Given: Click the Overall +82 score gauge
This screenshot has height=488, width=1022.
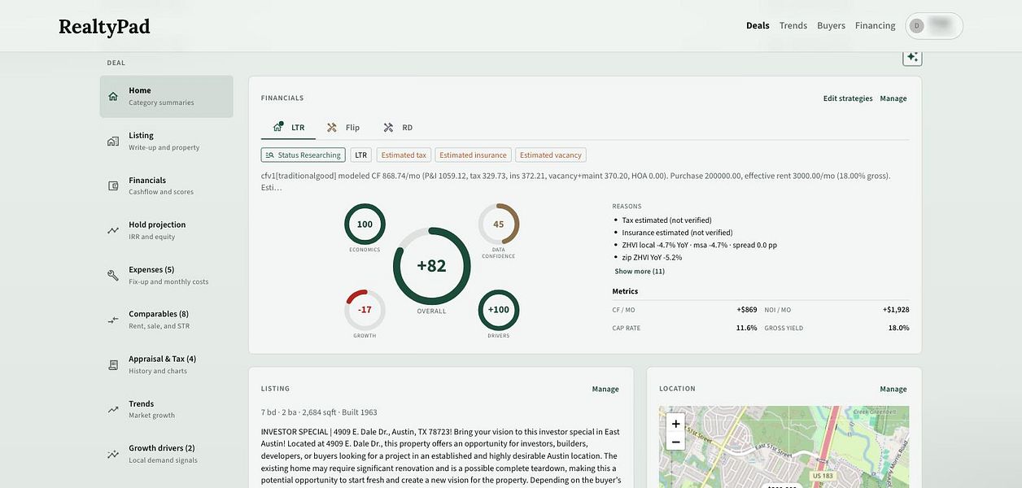Looking at the screenshot, I should tap(431, 266).
